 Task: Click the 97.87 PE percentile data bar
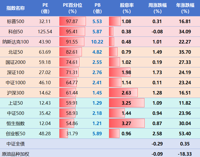coord(72,21)
